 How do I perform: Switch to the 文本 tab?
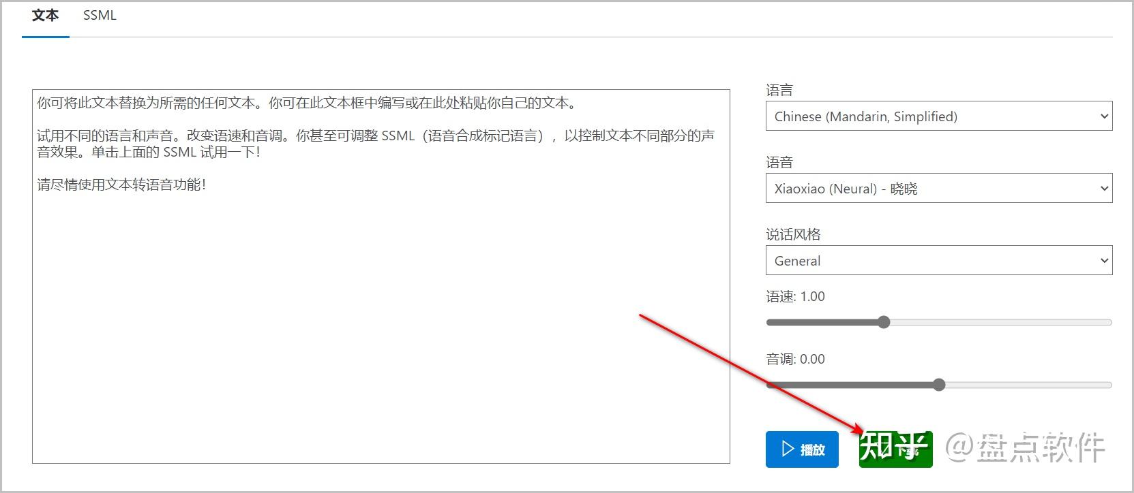point(45,16)
